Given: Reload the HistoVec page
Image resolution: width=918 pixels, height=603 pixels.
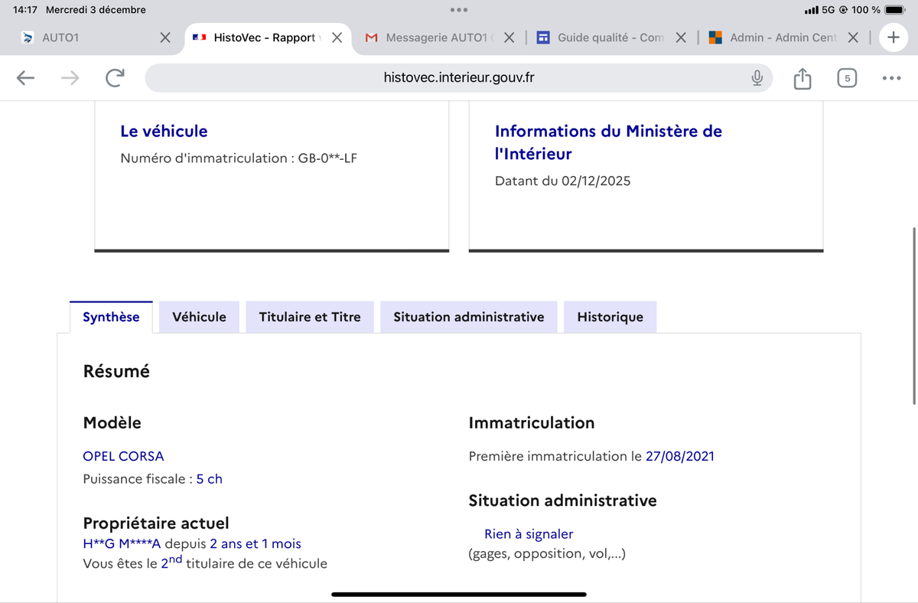Looking at the screenshot, I should [115, 78].
